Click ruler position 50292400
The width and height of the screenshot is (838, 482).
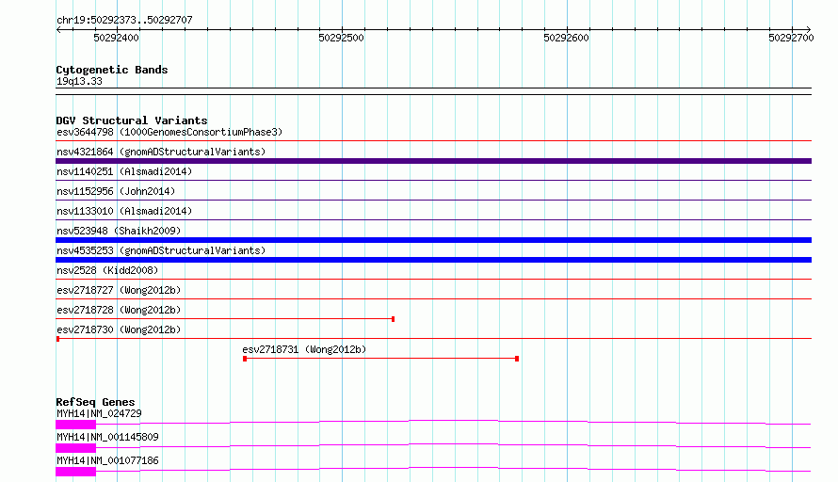(116, 38)
